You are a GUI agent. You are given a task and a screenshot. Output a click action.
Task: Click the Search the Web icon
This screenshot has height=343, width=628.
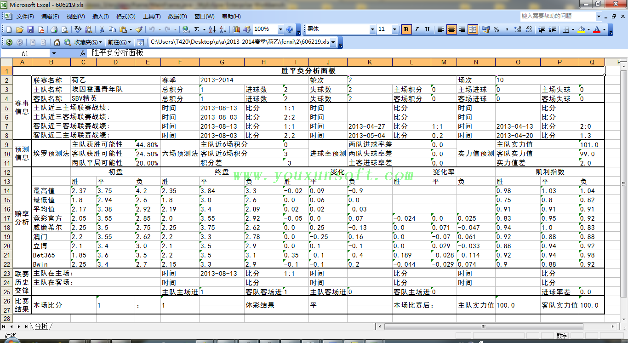[x=68, y=42]
